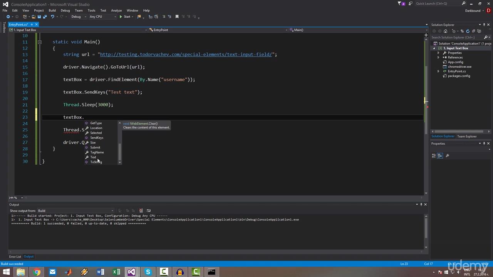Toggle word wrap in Output panel

click(x=148, y=210)
